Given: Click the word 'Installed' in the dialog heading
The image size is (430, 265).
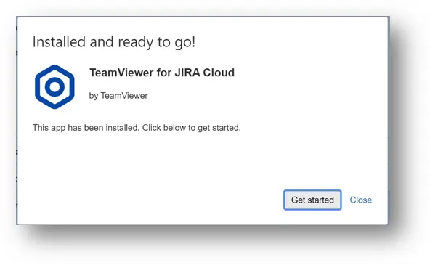Looking at the screenshot, I should [59, 42].
